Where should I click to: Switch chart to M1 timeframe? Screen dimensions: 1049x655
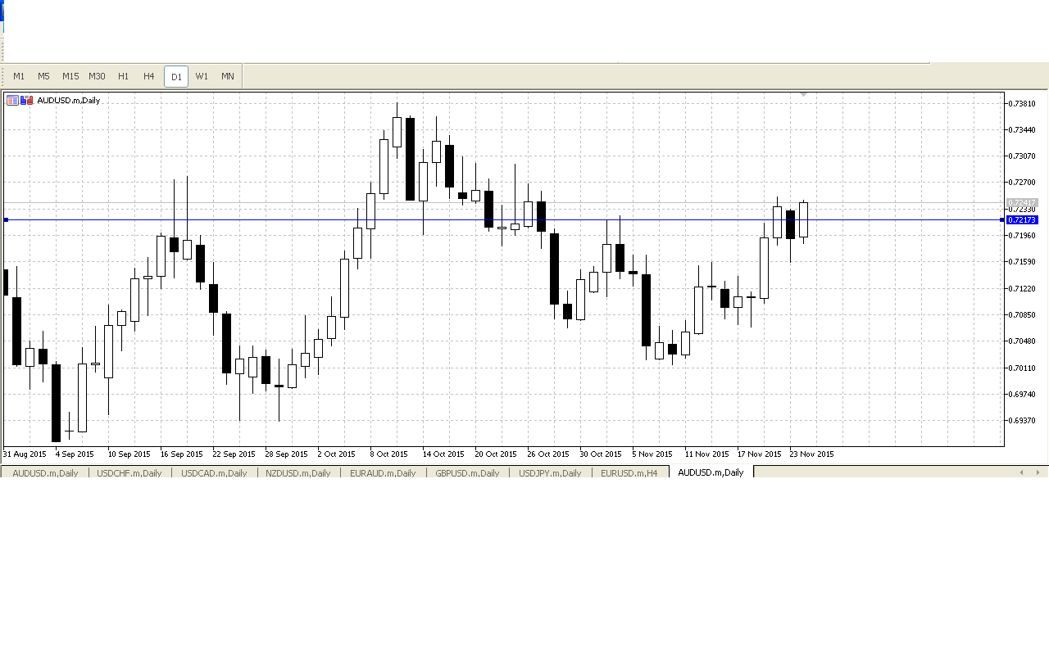tap(19, 76)
